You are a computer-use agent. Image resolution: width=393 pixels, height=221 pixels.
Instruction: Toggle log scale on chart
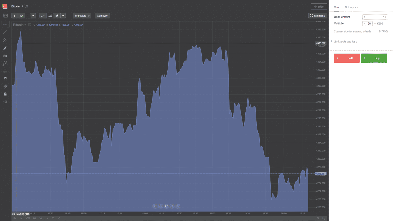pos(324,218)
